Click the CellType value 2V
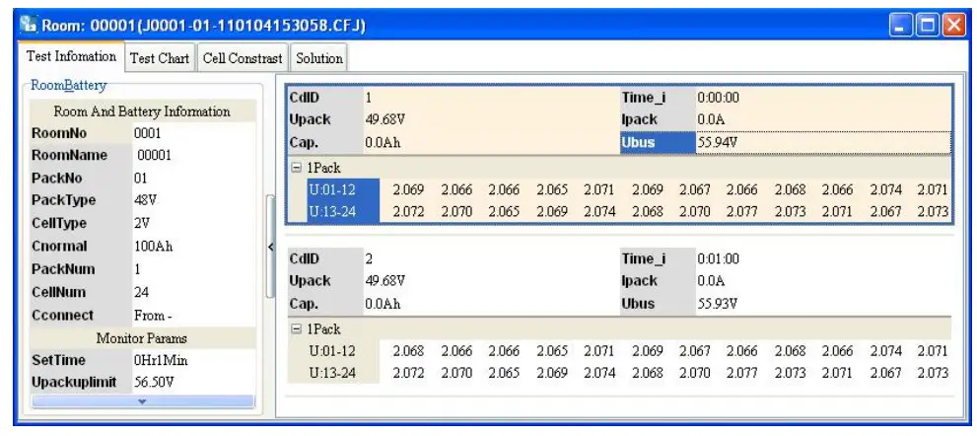The image size is (977, 436). (141, 223)
